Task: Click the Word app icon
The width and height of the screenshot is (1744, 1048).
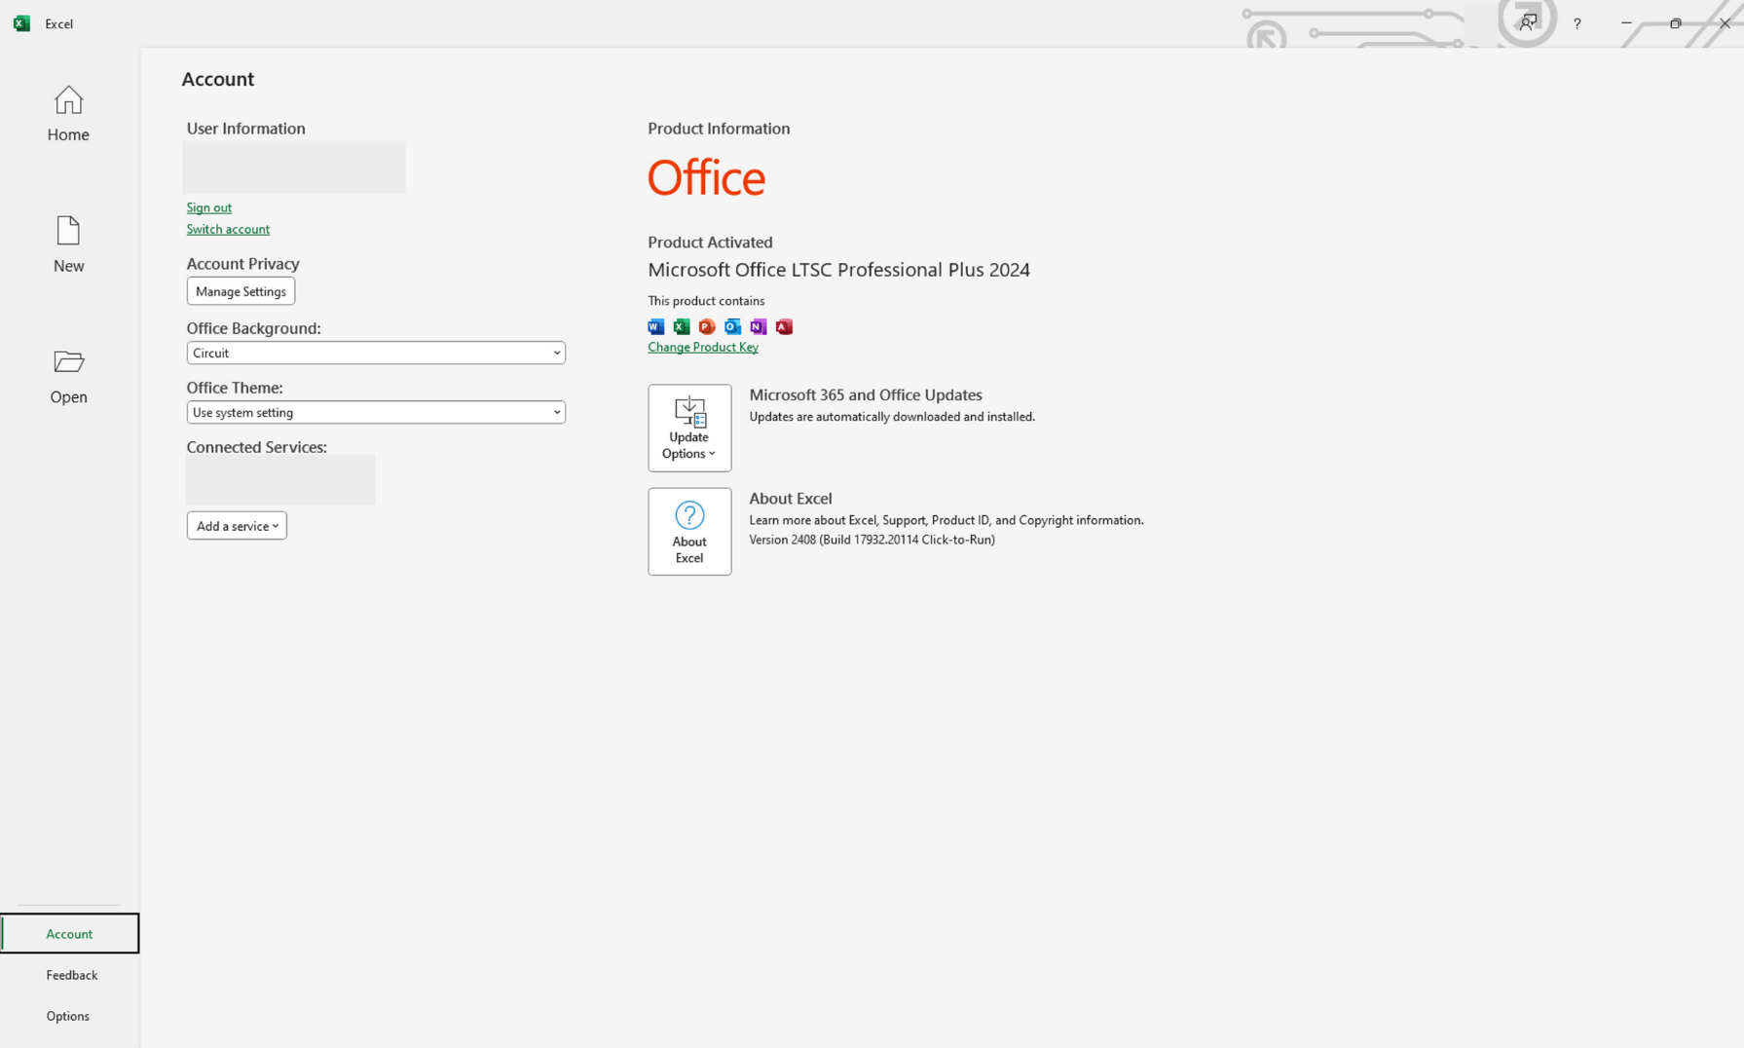Action: click(x=656, y=327)
